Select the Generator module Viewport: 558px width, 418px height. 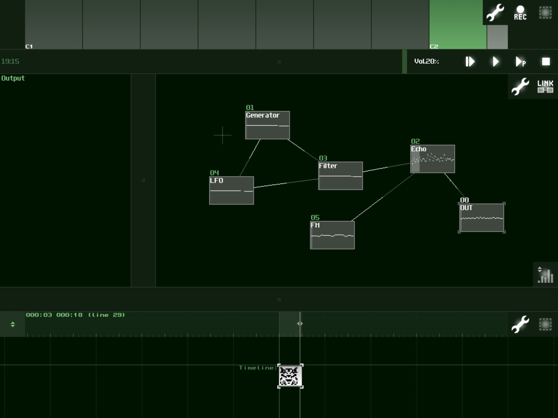click(267, 125)
